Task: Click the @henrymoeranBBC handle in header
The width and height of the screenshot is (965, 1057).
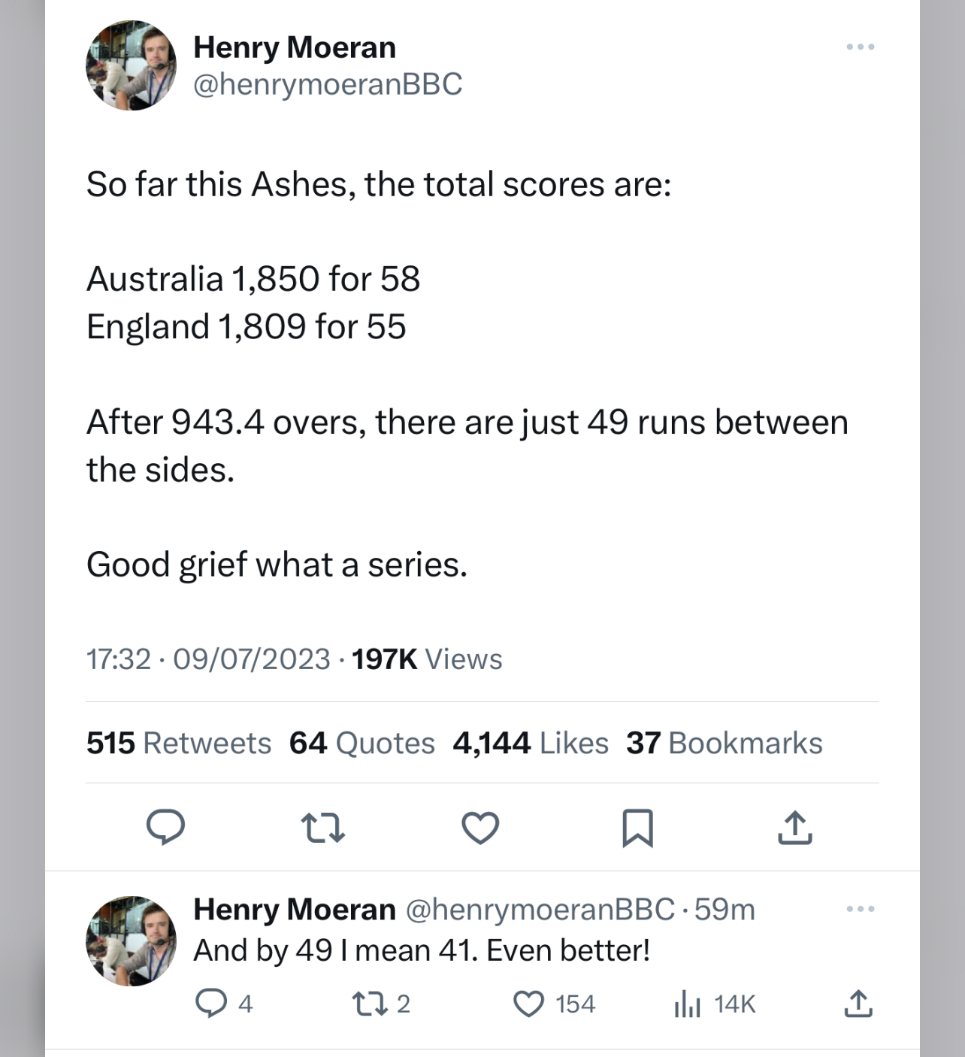Action: [x=328, y=84]
